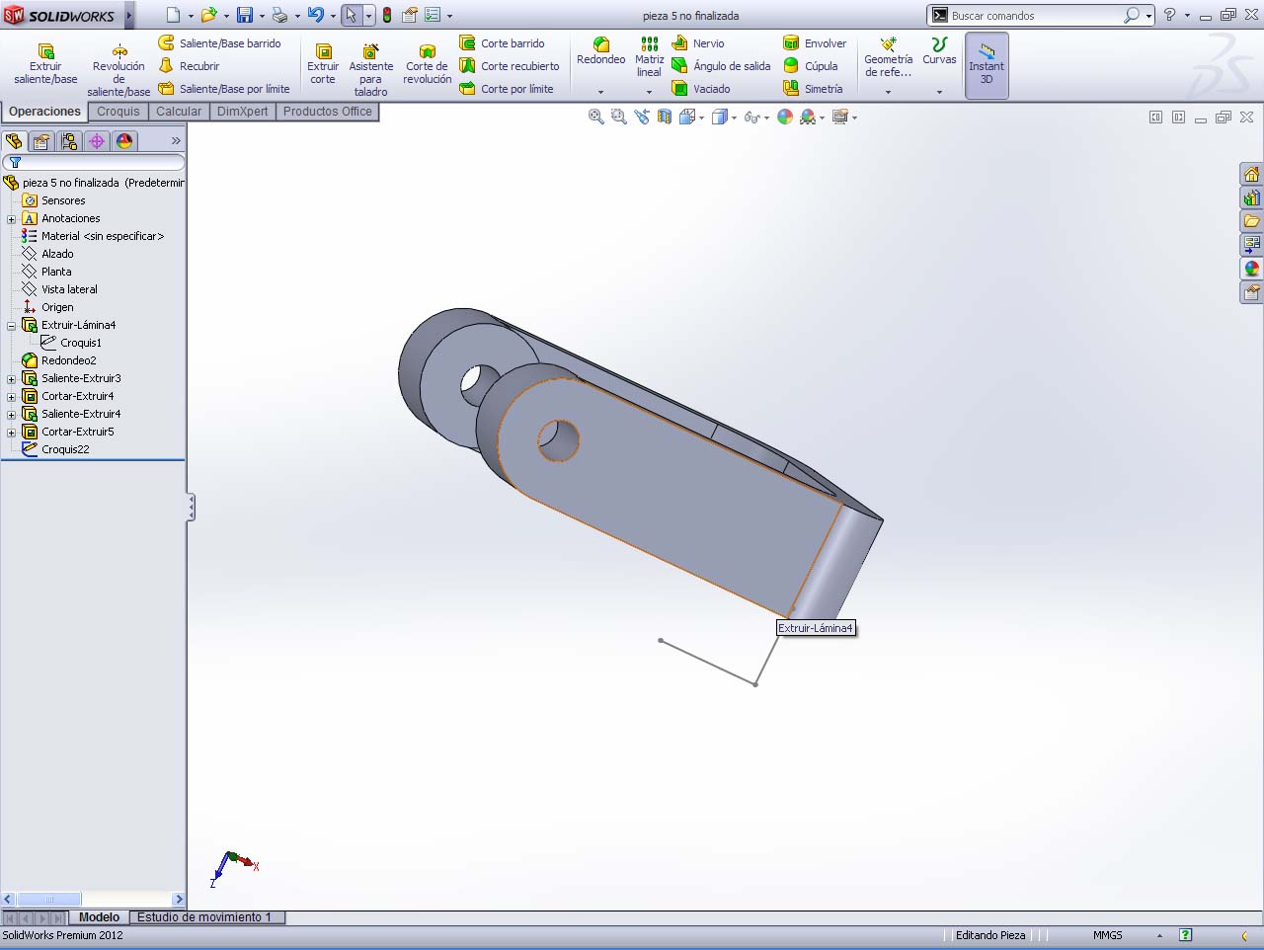Open the PropertyManager panel tab
The height and width of the screenshot is (950, 1264).
[41, 141]
